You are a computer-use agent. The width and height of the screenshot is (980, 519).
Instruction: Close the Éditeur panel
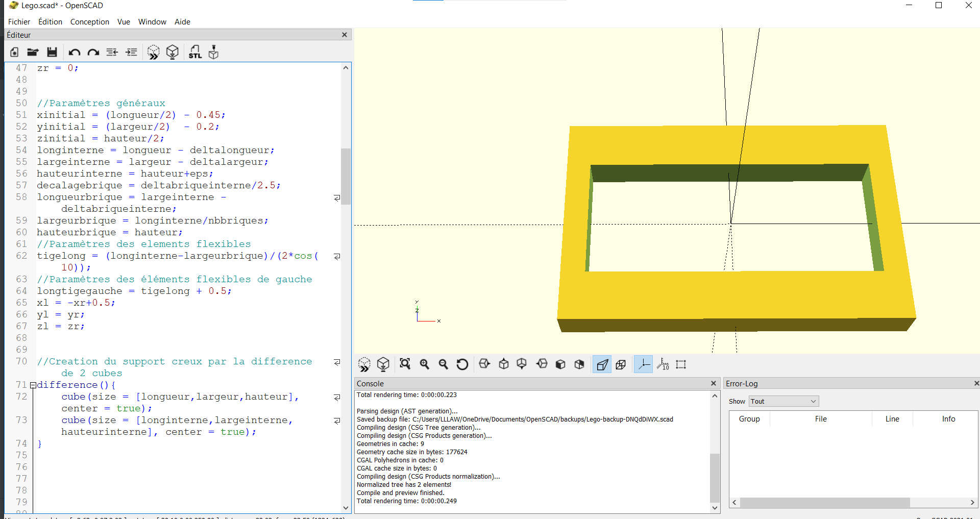pyautogui.click(x=345, y=35)
